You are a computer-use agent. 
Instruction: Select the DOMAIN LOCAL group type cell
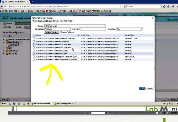(x=131, y=39)
